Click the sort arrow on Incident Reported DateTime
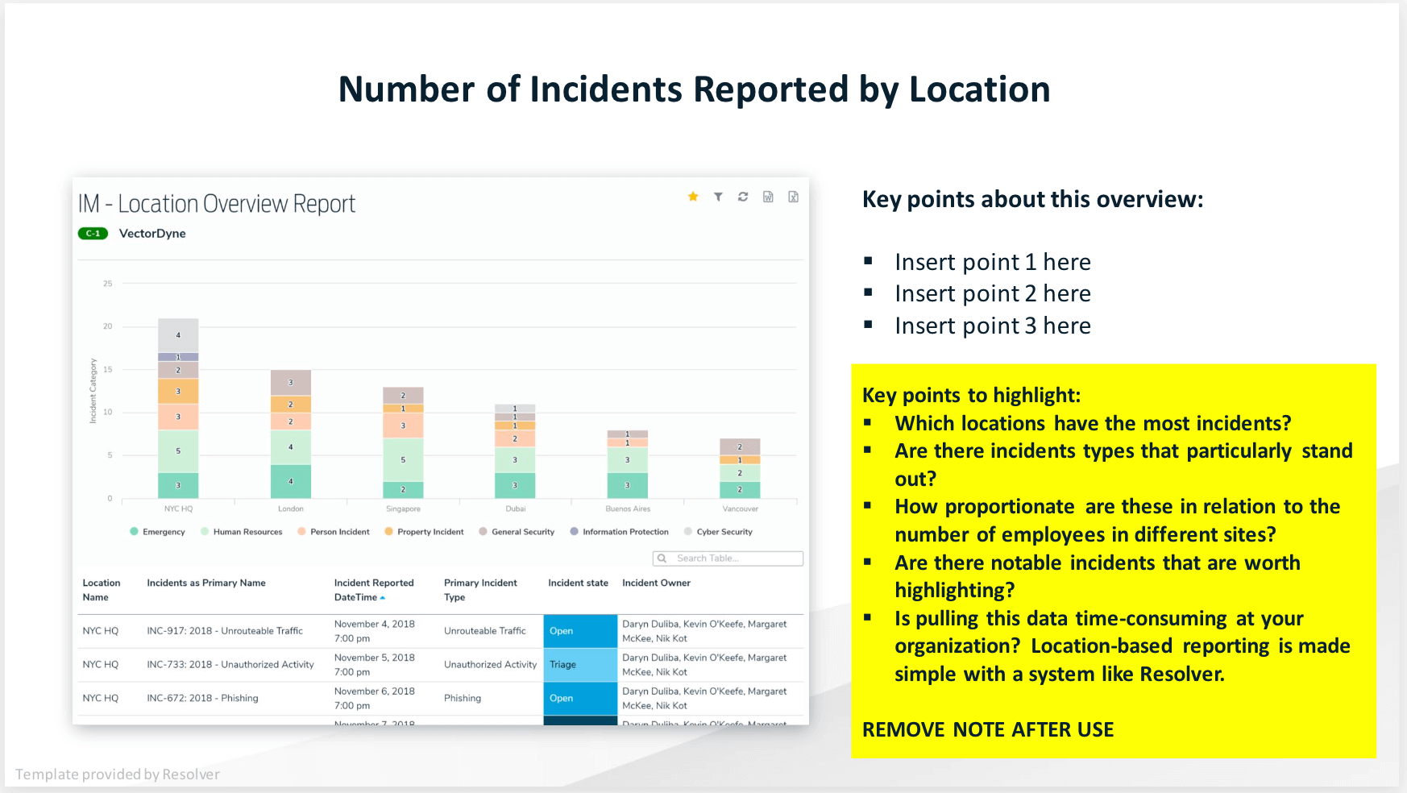 click(x=384, y=598)
